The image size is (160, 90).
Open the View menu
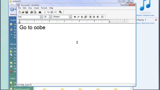30,8
